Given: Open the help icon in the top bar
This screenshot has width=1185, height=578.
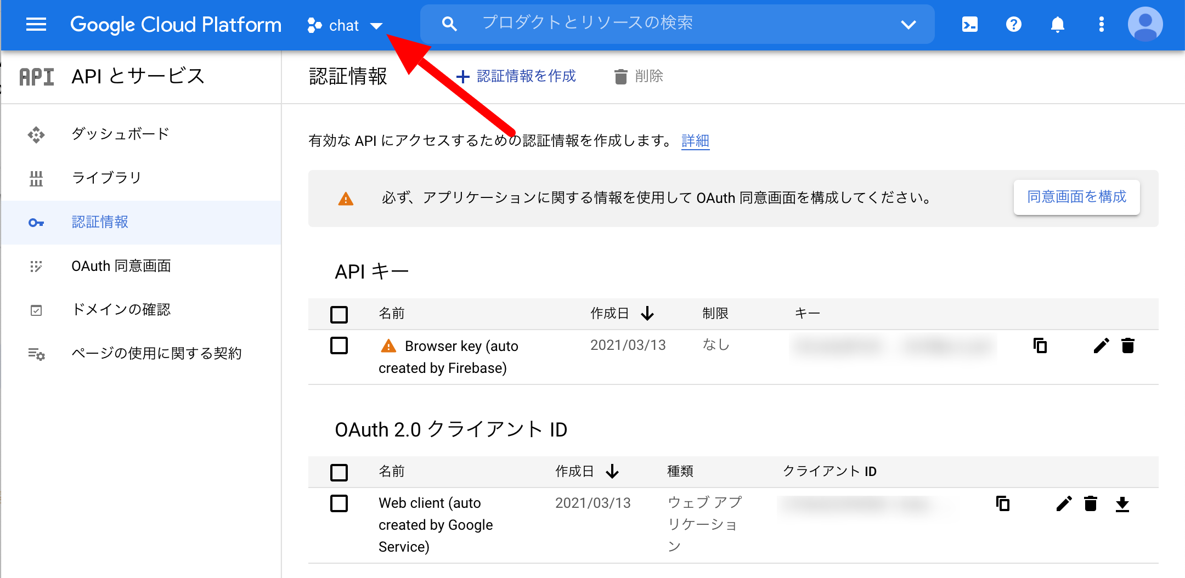Looking at the screenshot, I should click(1014, 24).
